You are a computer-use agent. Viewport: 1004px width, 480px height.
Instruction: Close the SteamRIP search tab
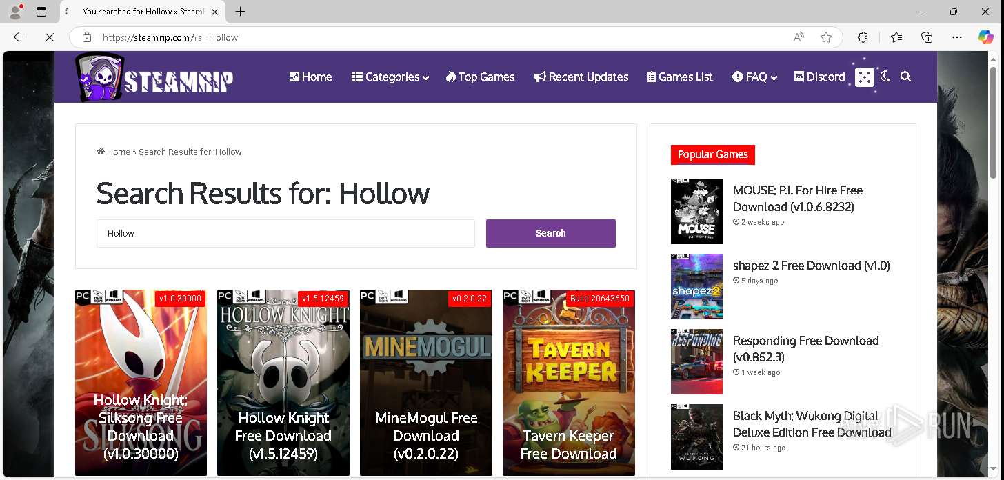[x=214, y=12]
